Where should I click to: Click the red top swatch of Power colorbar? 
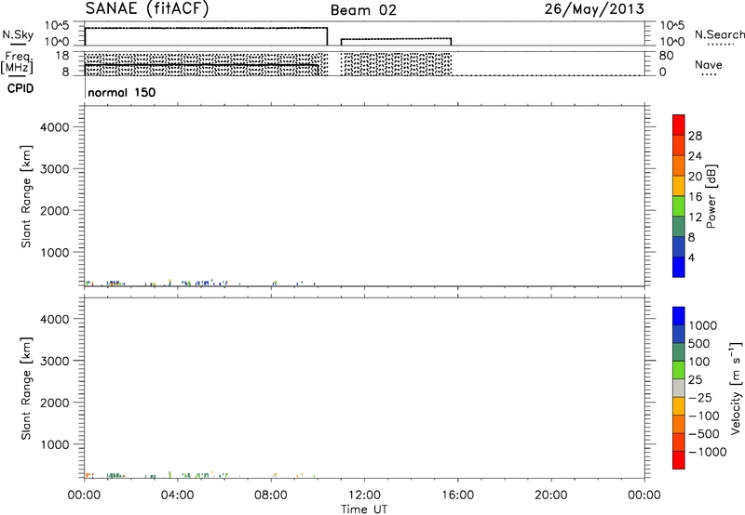click(679, 125)
